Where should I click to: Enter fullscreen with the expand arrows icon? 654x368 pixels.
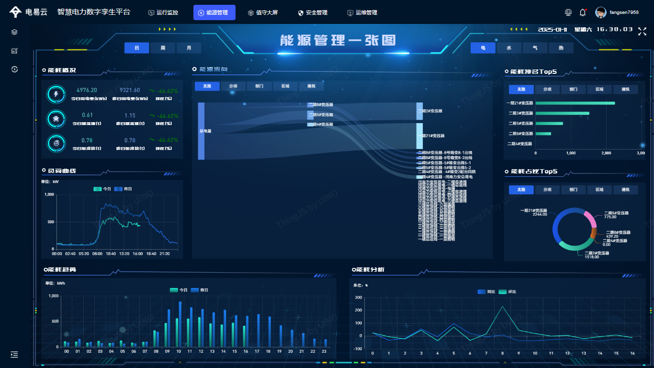643,32
